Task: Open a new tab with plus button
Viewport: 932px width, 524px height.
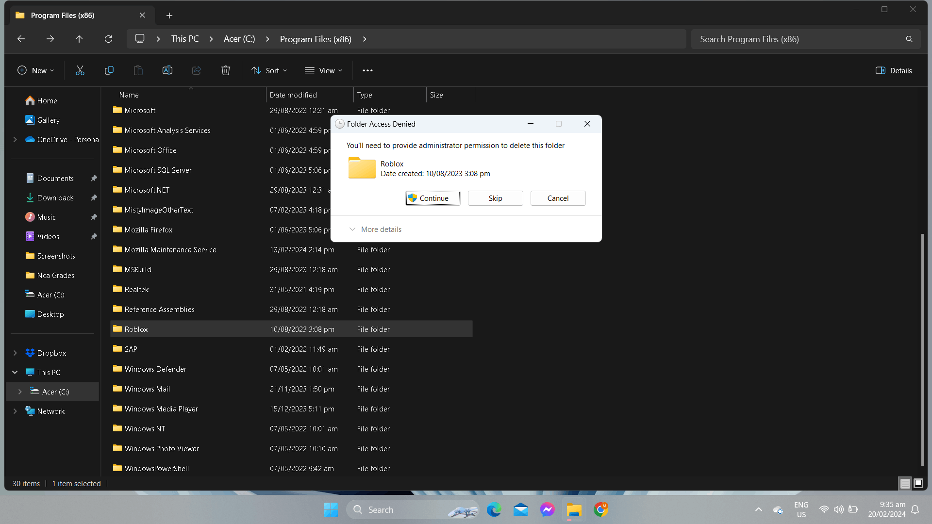Action: 169,16
